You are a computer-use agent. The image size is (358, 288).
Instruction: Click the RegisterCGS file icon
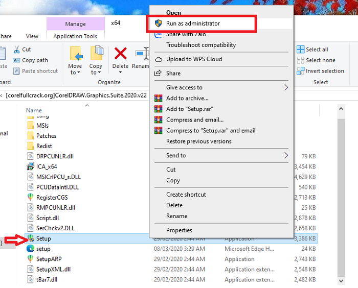tap(30, 197)
